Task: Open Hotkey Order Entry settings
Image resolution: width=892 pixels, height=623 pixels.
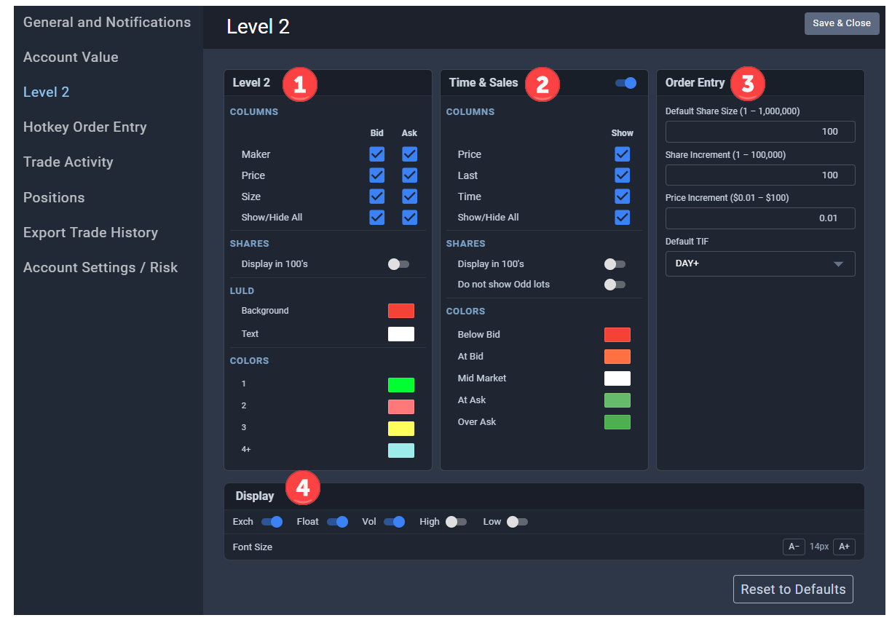Action: tap(85, 127)
